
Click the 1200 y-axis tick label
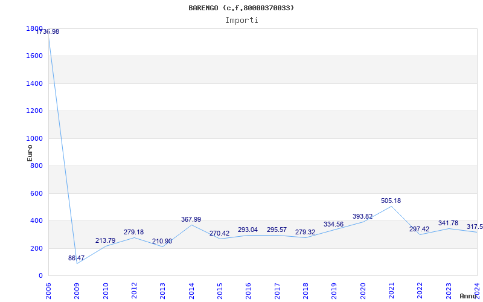coord(34,111)
